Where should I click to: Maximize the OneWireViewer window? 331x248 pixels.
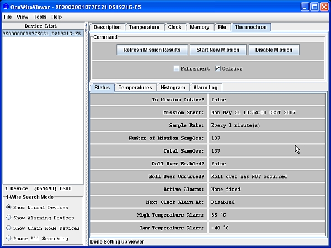[x=314, y=7]
